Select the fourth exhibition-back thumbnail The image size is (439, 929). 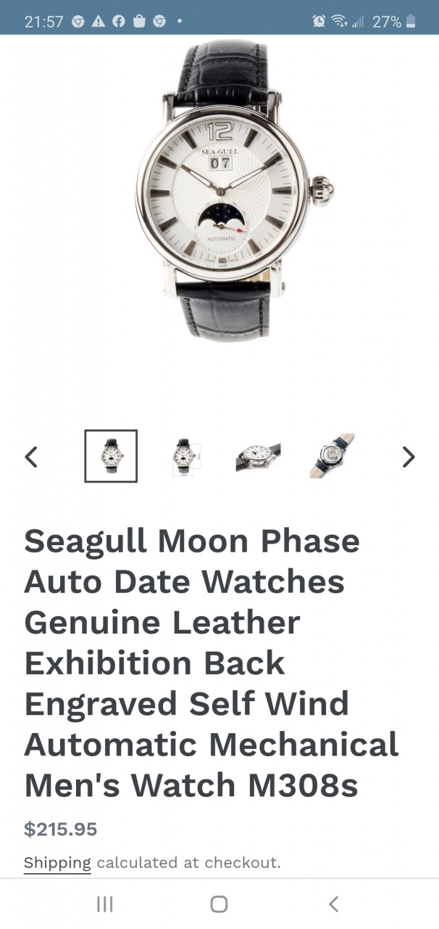(x=332, y=456)
